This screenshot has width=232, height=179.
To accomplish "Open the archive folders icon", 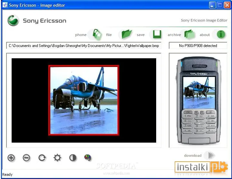I will [x=189, y=34].
